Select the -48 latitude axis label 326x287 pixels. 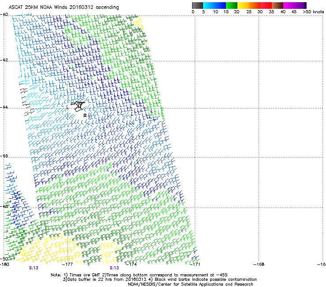(4, 206)
